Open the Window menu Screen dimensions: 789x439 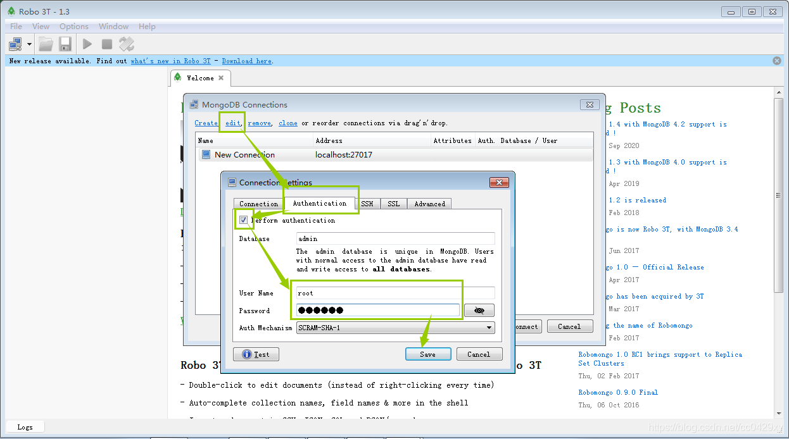[113, 27]
